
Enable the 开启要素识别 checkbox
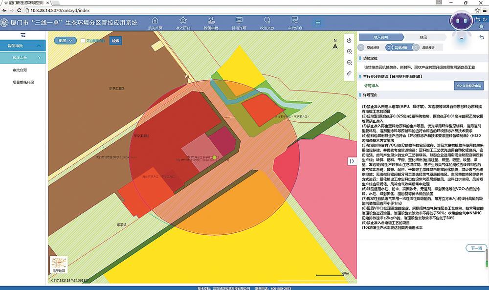point(84,41)
